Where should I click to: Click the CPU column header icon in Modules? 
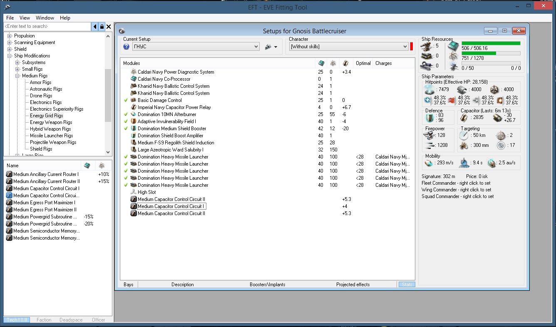point(321,63)
